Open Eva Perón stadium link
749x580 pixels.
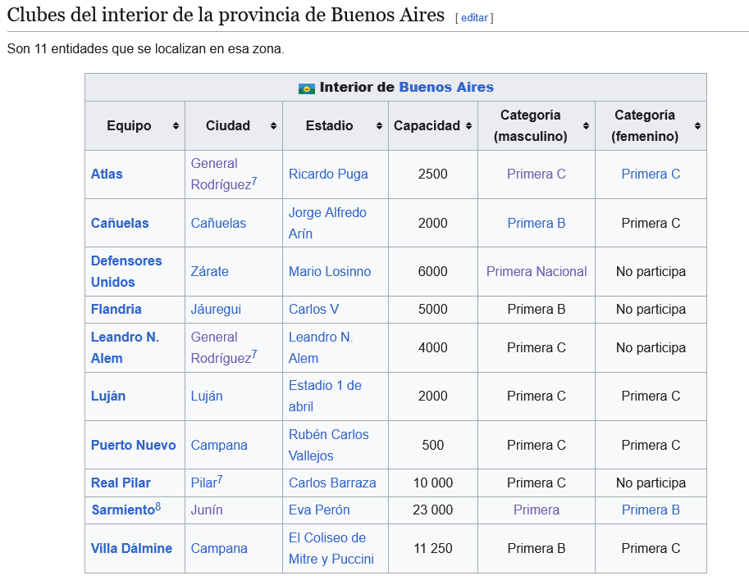coord(319,510)
